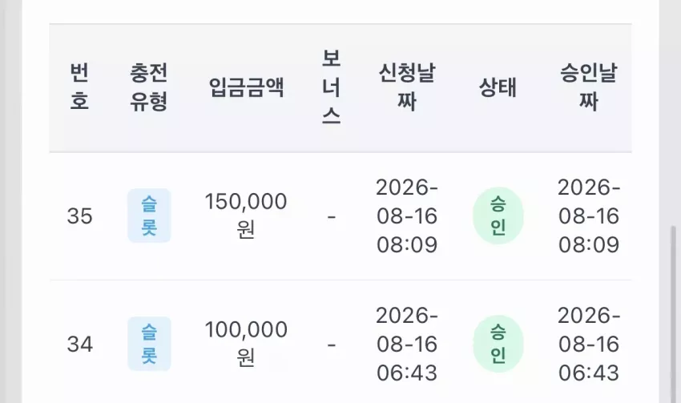Viewport: 681px width, 403px height.
Task: Click the 보너스 column header
Action: 331,87
